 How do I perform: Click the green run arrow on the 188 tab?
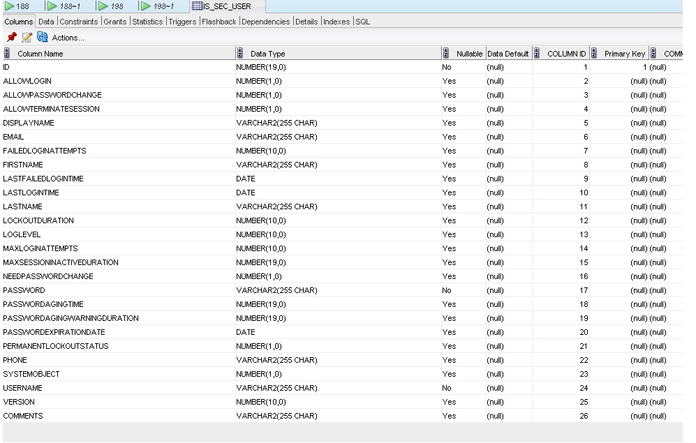(x=10, y=6)
